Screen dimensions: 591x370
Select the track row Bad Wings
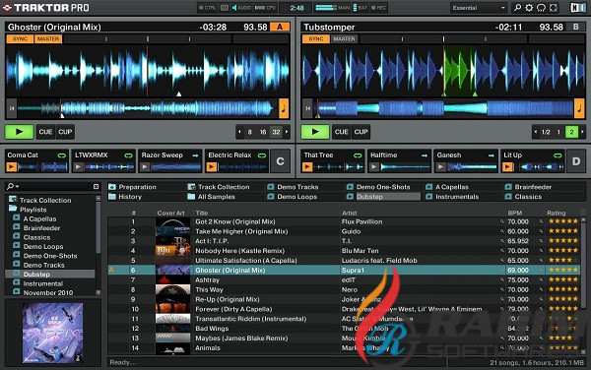click(x=344, y=329)
